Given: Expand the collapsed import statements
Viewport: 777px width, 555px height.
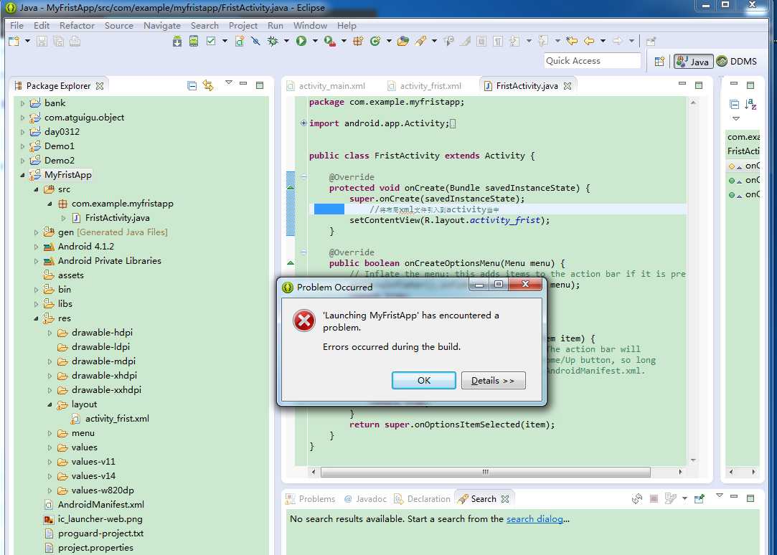Looking at the screenshot, I should click(303, 123).
